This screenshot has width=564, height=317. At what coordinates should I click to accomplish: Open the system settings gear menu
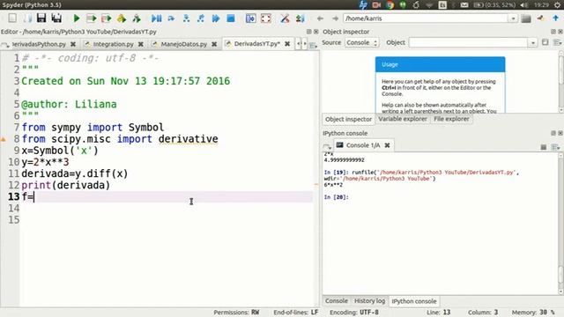(x=557, y=5)
